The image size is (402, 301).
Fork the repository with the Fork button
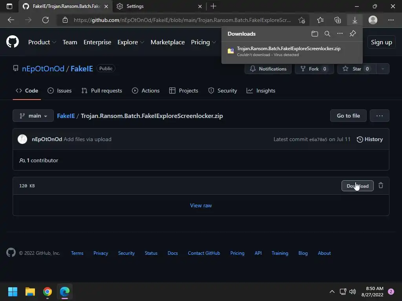(314, 69)
